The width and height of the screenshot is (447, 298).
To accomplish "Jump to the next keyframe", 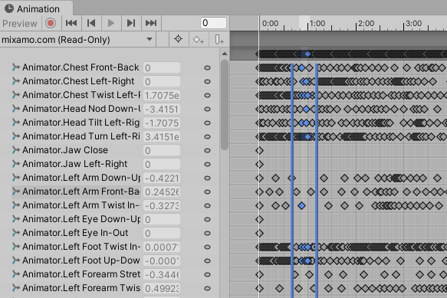I will pyautogui.click(x=131, y=23).
